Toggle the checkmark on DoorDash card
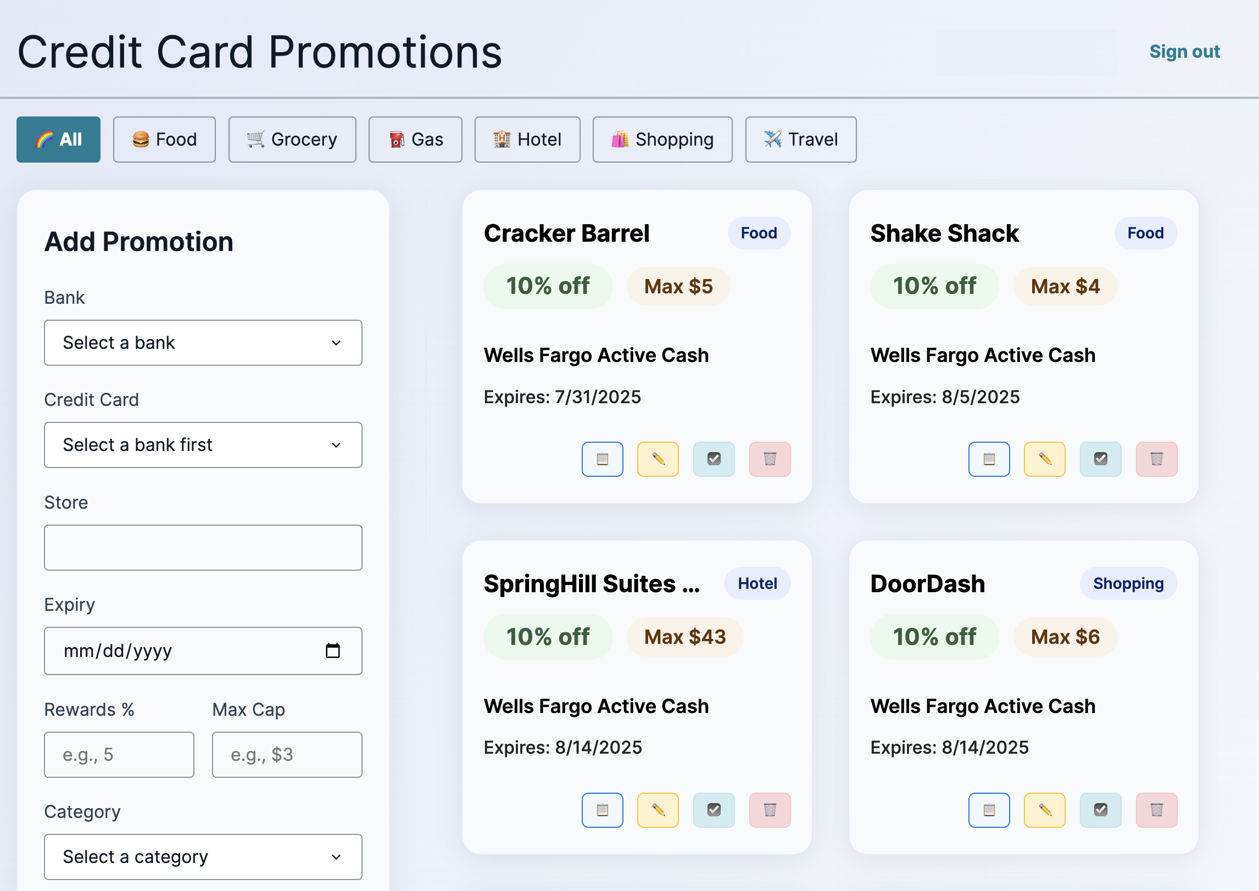The image size is (1259, 891). click(1100, 810)
